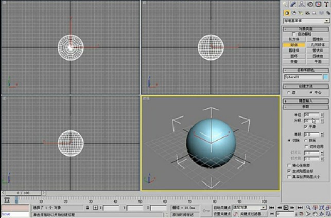Open the Modify command panel tab

click(x=293, y=4)
